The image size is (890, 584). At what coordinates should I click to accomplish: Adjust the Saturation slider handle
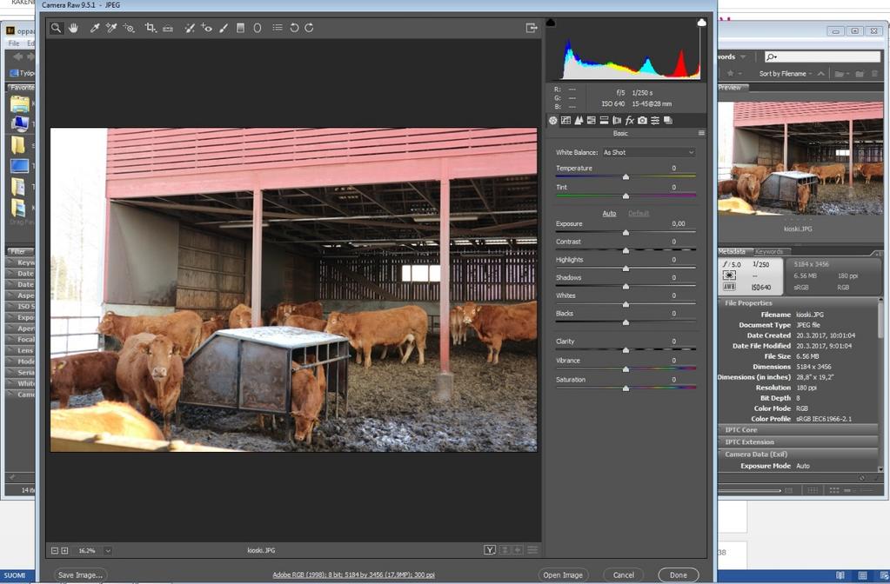click(626, 388)
